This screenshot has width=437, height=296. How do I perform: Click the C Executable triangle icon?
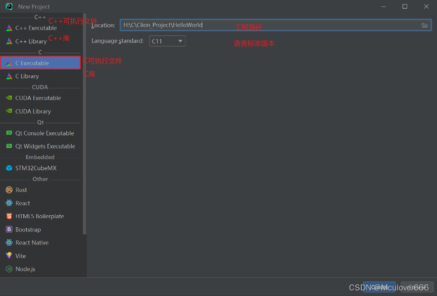pos(9,63)
